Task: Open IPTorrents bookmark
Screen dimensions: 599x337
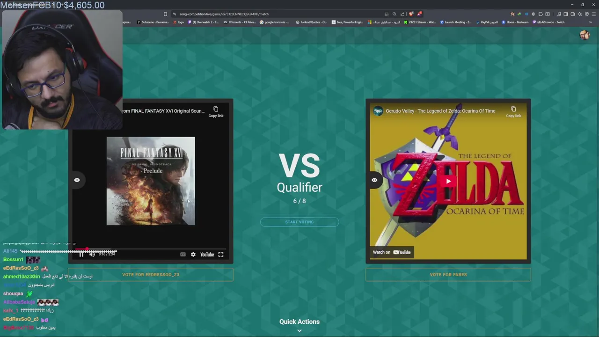Action: 240,22
